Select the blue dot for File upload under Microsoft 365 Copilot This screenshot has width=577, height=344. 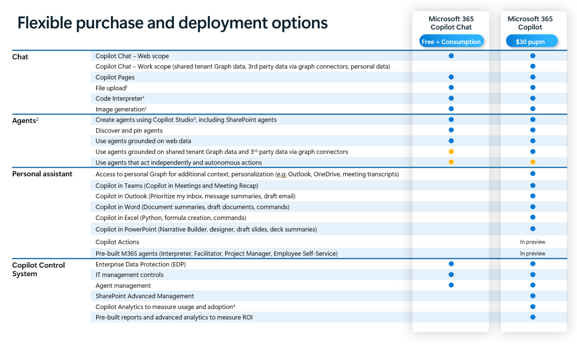533,87
